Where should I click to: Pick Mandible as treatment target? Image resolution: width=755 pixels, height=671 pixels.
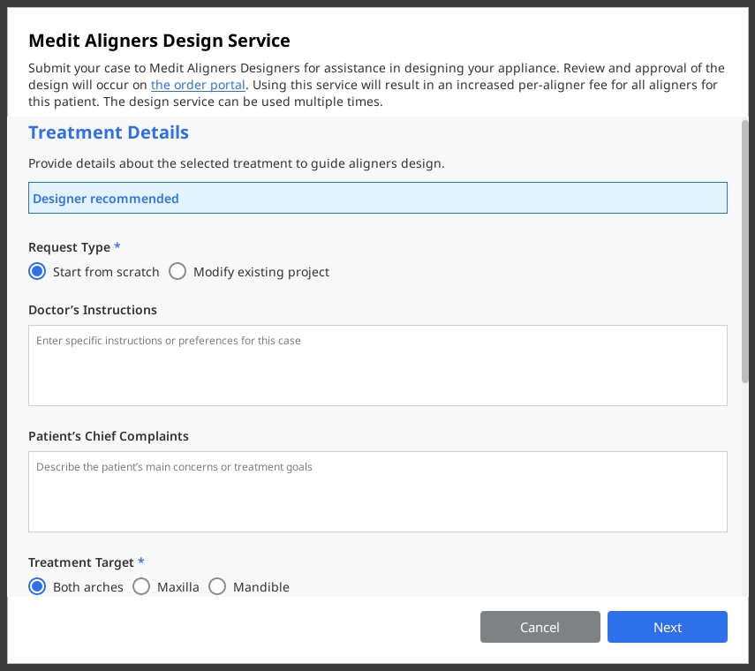click(217, 587)
